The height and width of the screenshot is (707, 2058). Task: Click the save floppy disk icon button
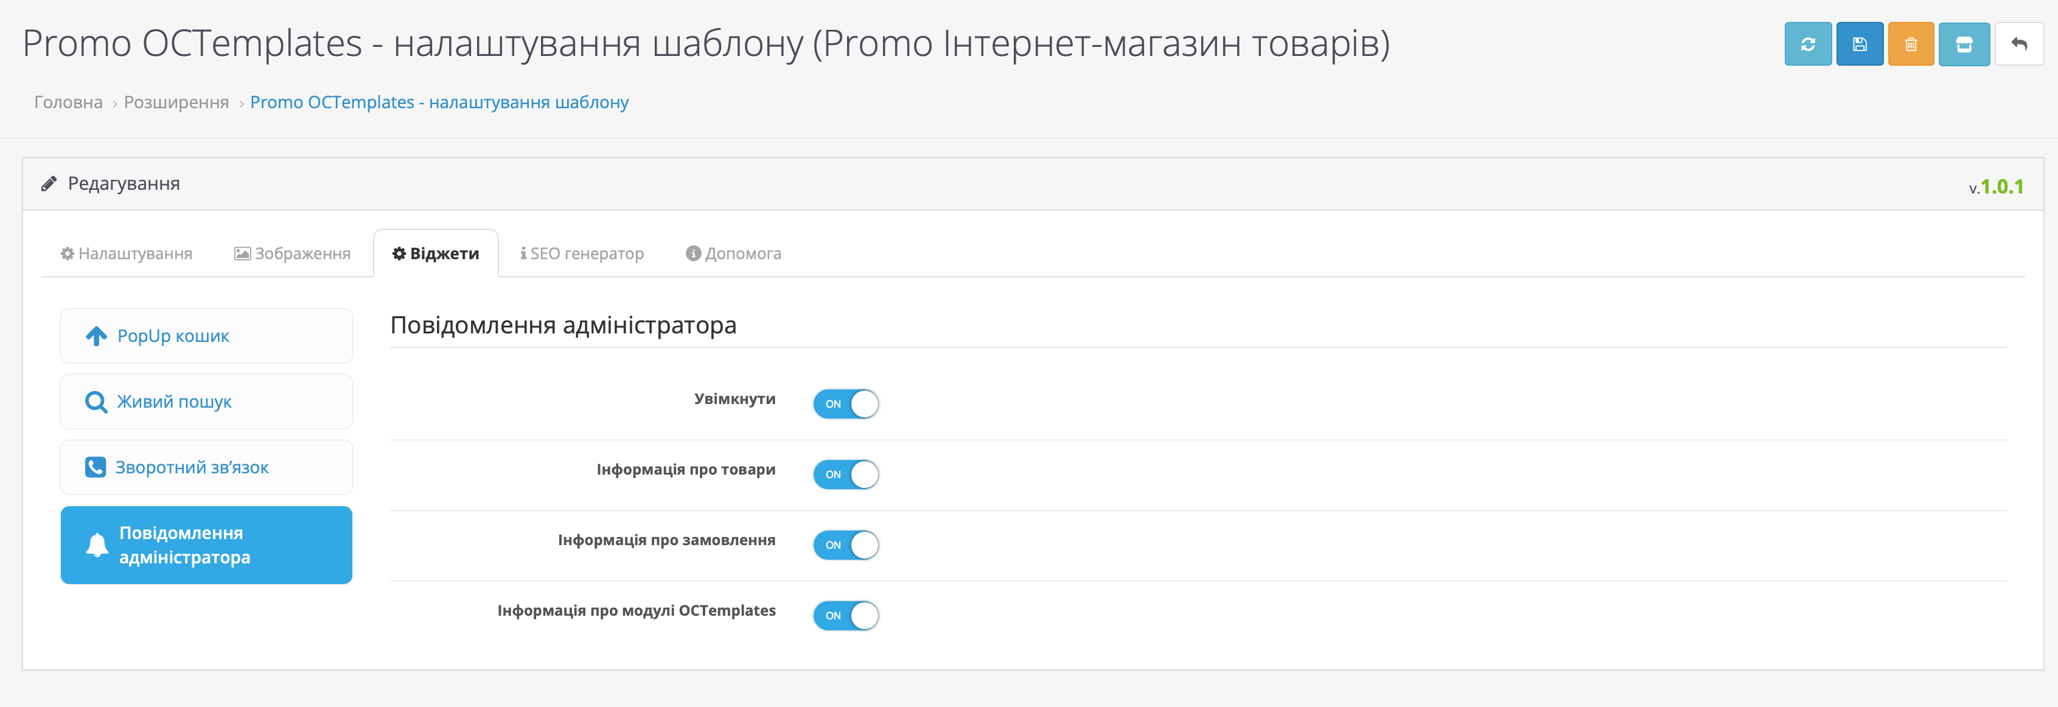click(1859, 45)
